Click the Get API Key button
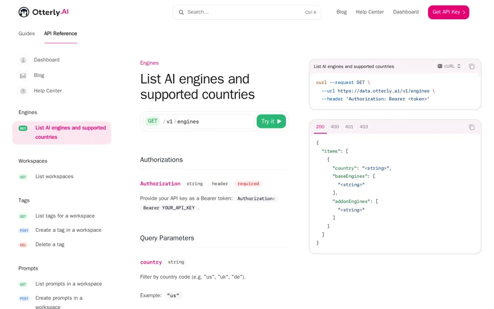494x309 pixels. pyautogui.click(x=448, y=12)
